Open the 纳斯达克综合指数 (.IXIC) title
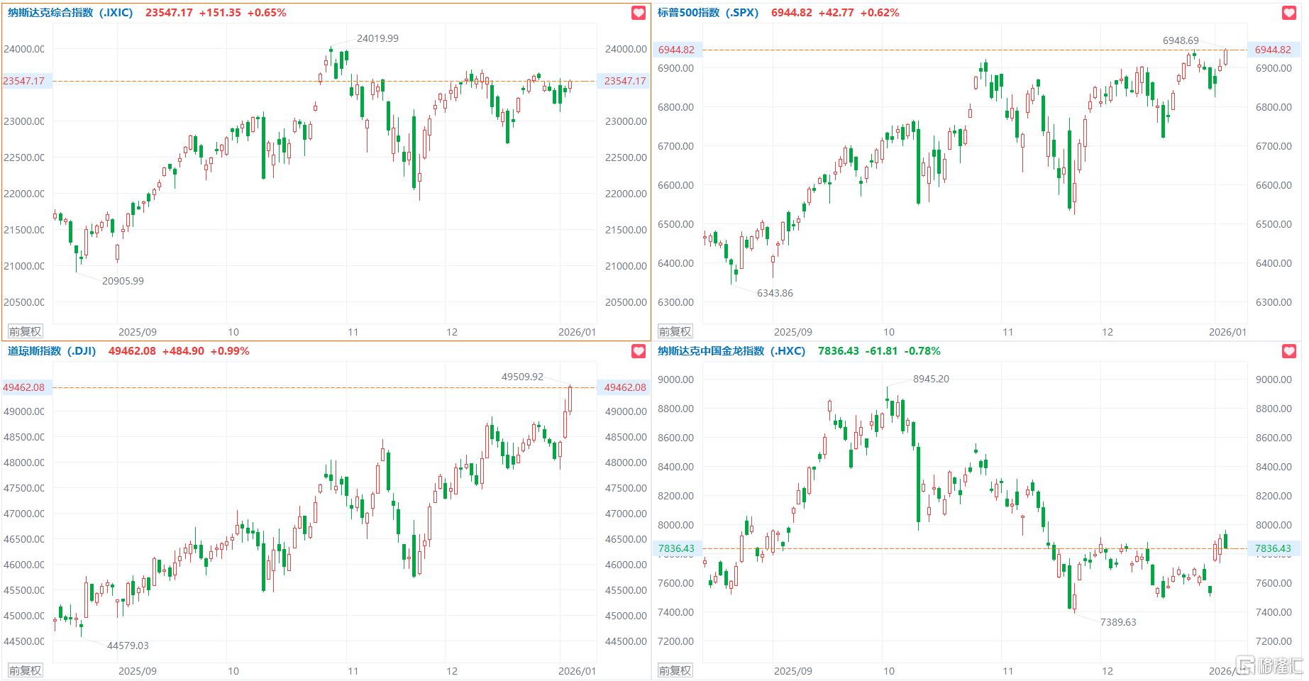 tap(70, 13)
